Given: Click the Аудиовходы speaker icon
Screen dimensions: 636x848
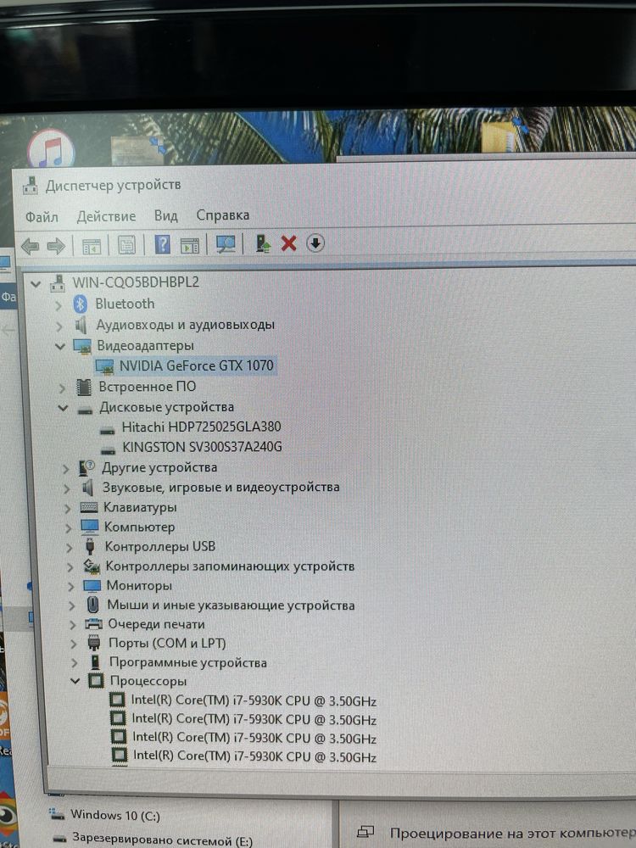Looking at the screenshot, I should pyautogui.click(x=81, y=325).
